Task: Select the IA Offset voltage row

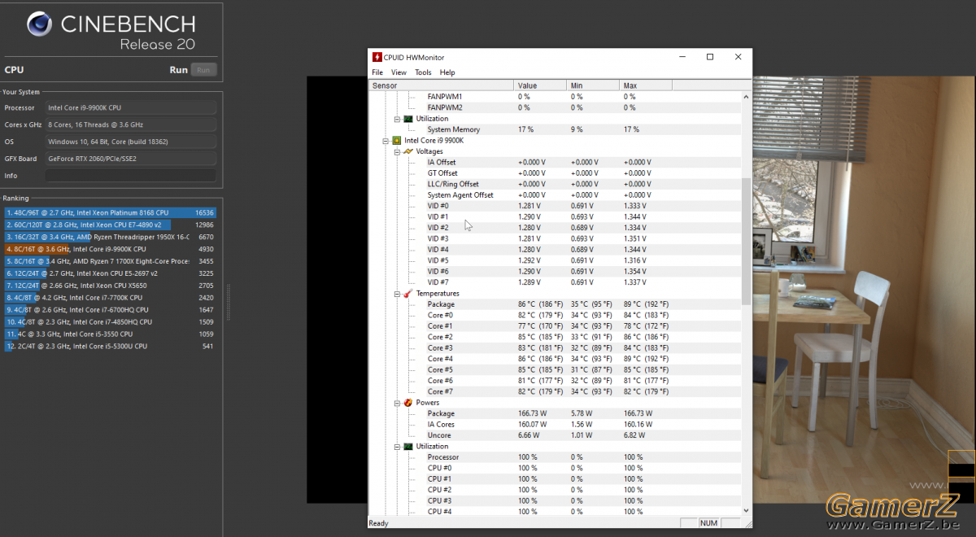Action: (556, 163)
